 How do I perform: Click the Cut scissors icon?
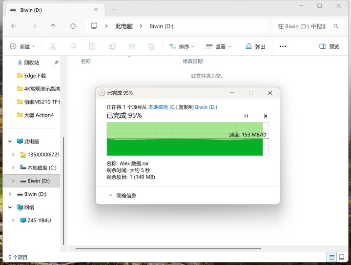pyautogui.click(x=53, y=46)
